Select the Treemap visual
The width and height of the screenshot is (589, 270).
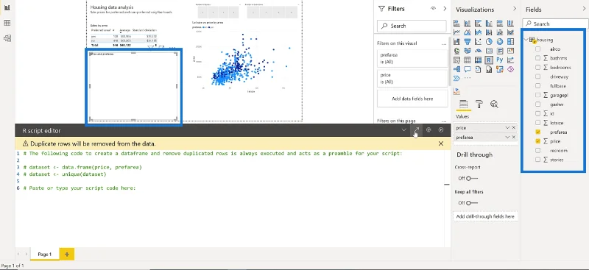point(510,42)
